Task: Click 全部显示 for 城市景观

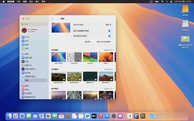Action: pyautogui.click(x=109, y=89)
